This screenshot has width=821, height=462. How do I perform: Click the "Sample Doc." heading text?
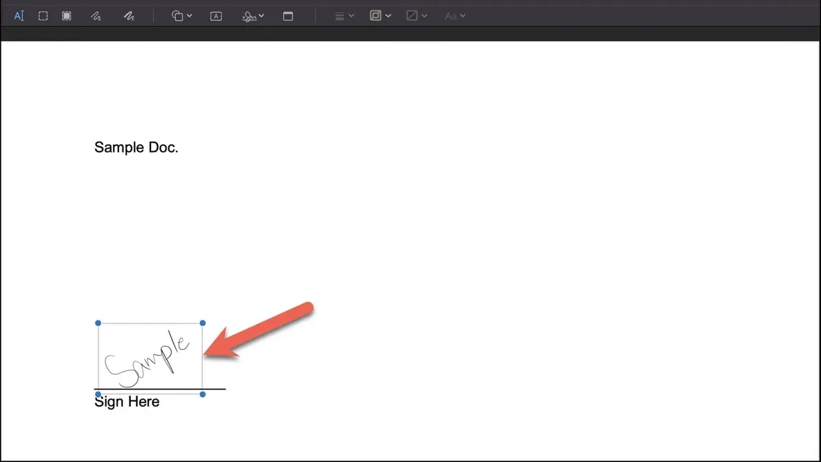tap(136, 147)
